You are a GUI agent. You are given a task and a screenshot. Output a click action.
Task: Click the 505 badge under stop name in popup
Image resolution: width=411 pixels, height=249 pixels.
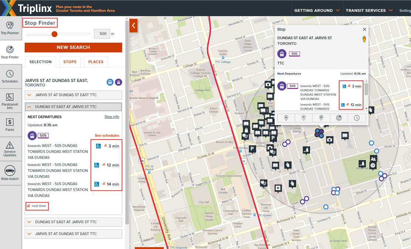point(294,54)
